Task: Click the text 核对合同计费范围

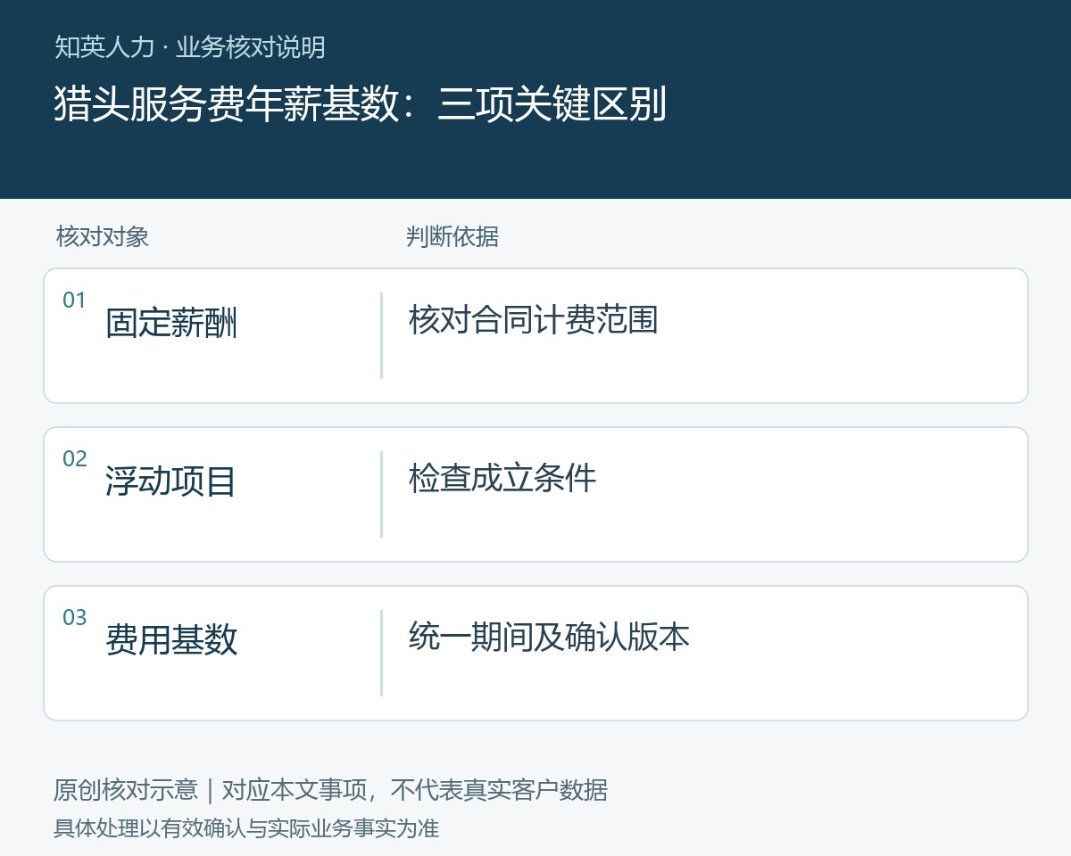Action: pyautogui.click(x=533, y=319)
